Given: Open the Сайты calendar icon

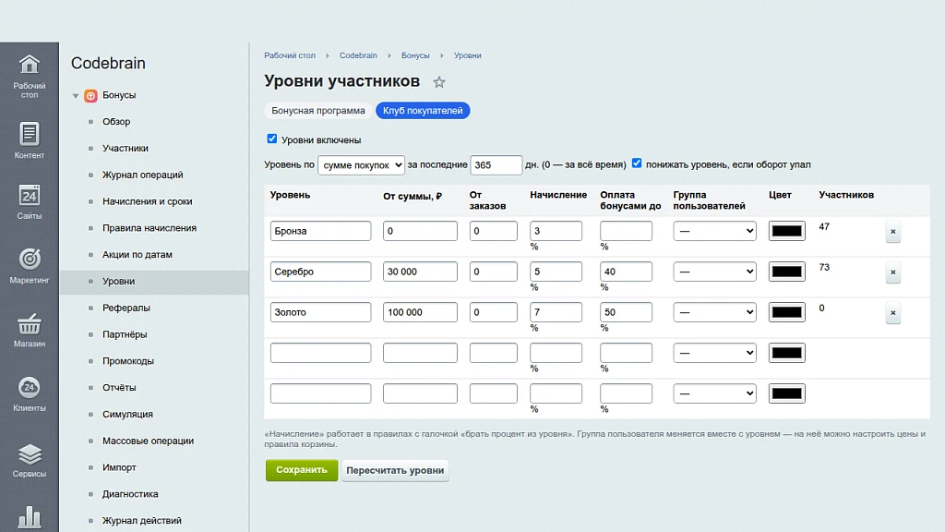Looking at the screenshot, I should pyautogui.click(x=29, y=196).
